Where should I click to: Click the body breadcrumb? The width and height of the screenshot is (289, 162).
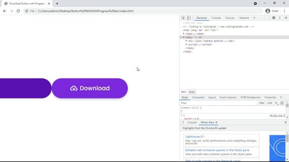191,92
